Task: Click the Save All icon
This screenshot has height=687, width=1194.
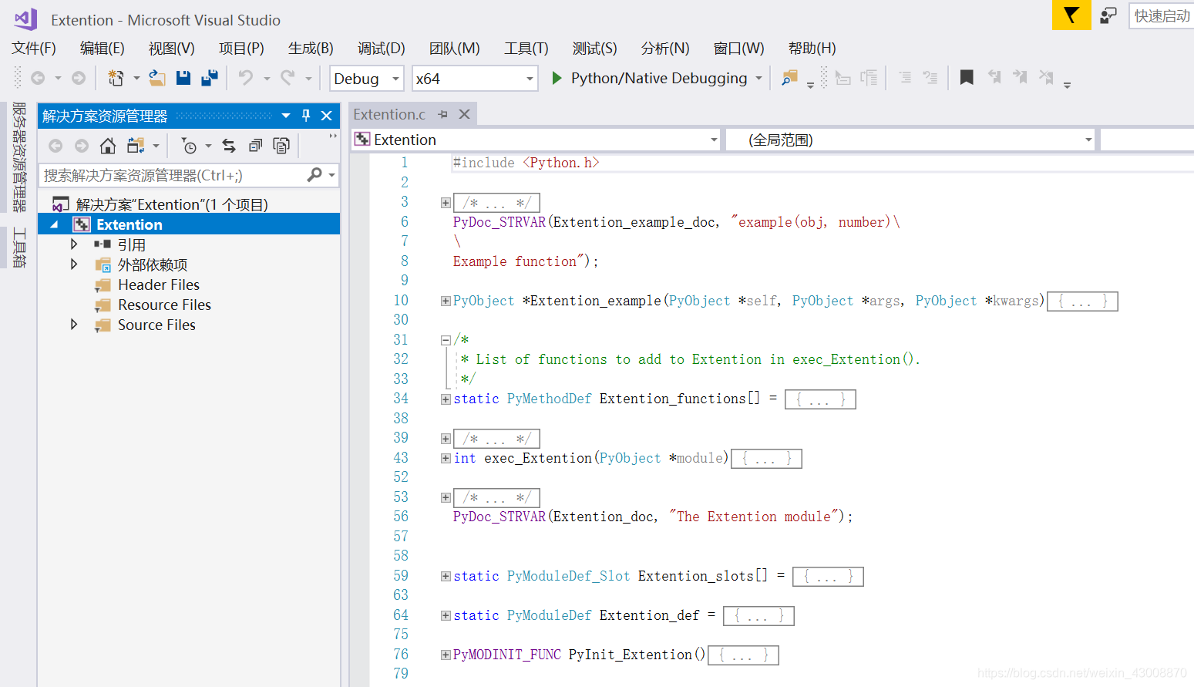Action: coord(210,78)
